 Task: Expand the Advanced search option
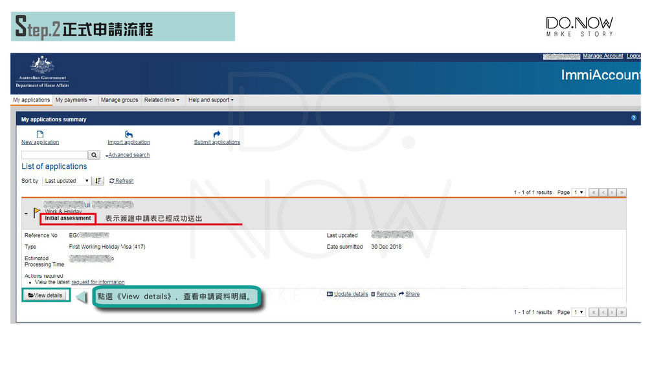tap(128, 155)
